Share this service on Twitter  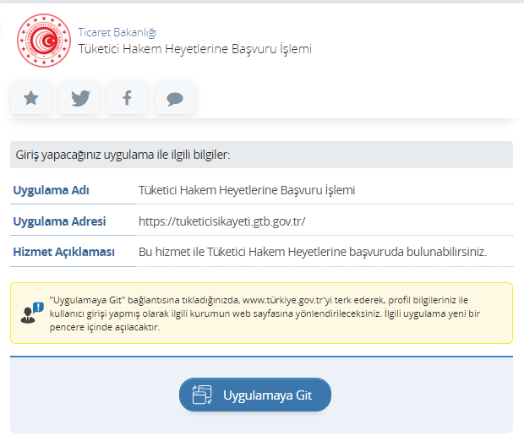tap(80, 99)
